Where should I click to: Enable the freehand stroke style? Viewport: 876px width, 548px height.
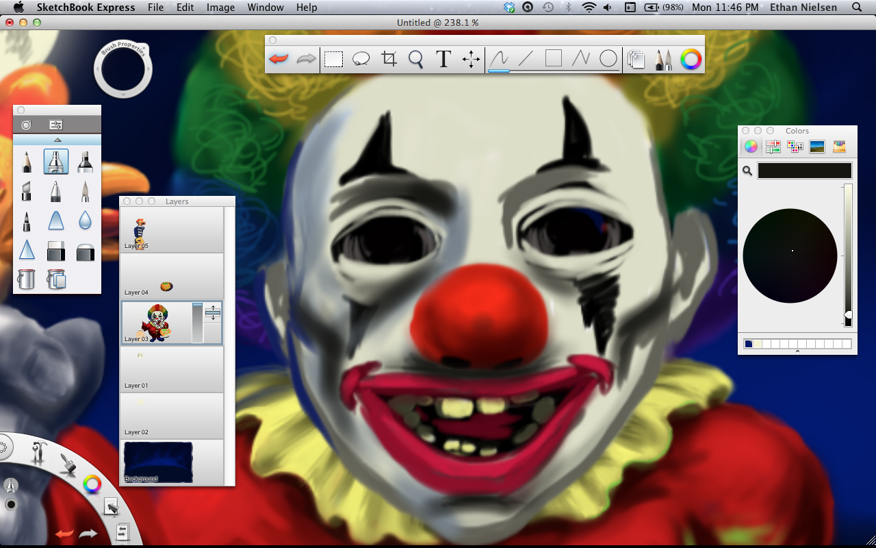click(x=499, y=59)
